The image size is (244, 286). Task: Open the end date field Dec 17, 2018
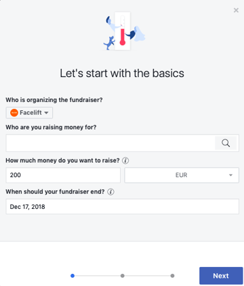122,206
